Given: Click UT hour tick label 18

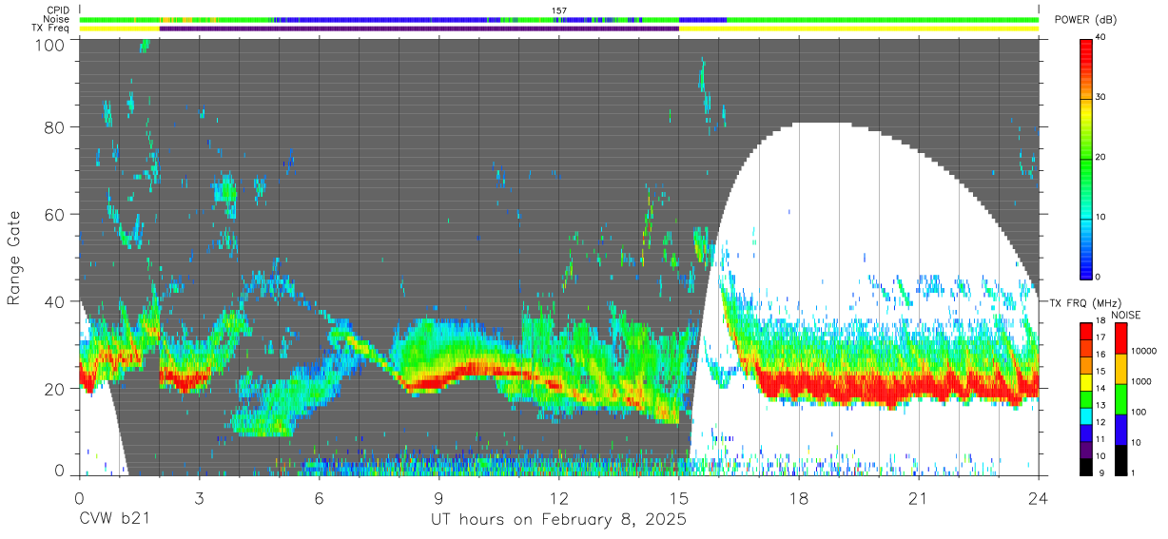Looking at the screenshot, I should [x=798, y=498].
